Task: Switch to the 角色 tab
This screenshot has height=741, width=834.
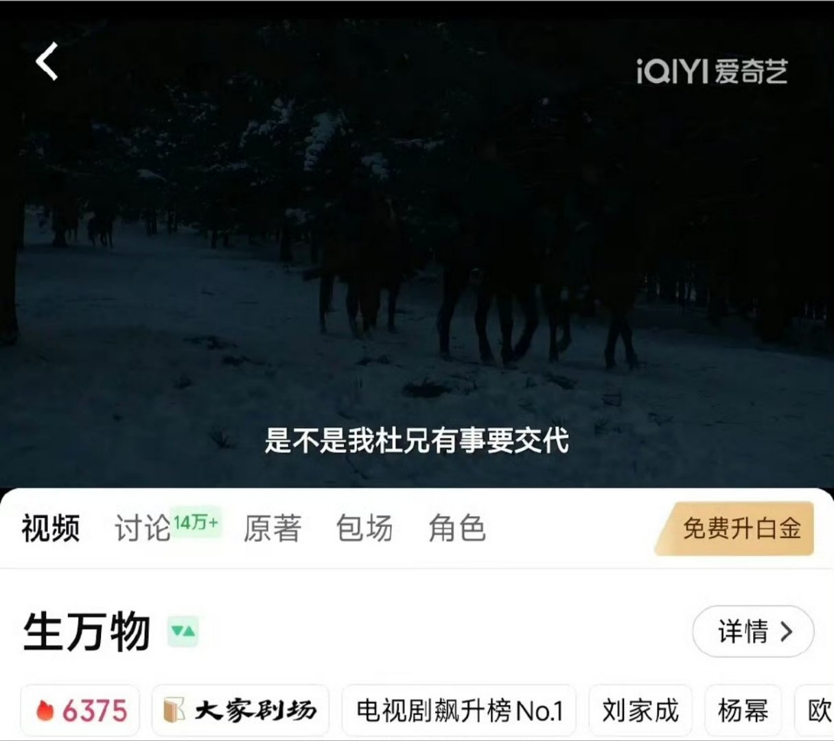Action: (x=457, y=528)
